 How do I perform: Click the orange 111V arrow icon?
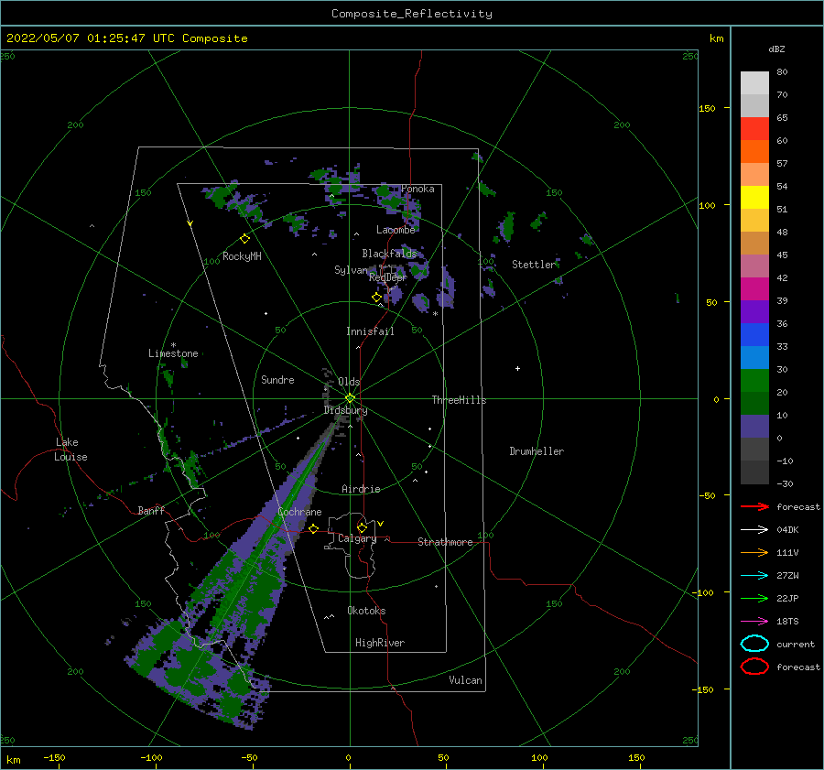coord(754,552)
